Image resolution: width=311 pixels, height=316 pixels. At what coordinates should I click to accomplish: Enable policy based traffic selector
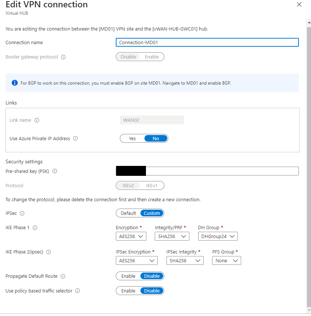[128, 291]
